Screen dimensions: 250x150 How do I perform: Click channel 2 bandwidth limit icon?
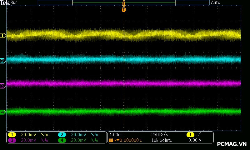[x=94, y=135]
